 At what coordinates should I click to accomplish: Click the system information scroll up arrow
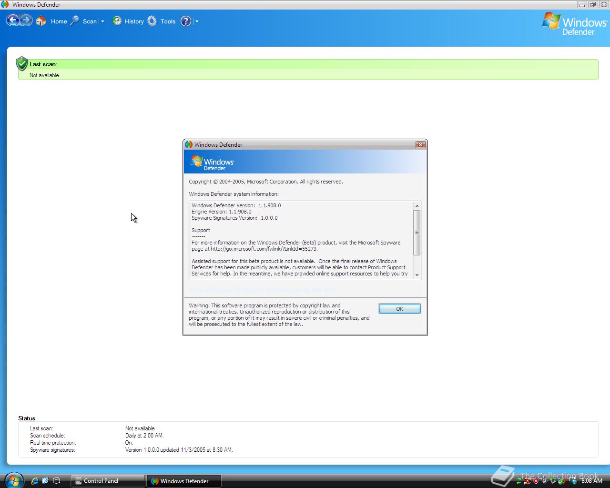tap(417, 206)
